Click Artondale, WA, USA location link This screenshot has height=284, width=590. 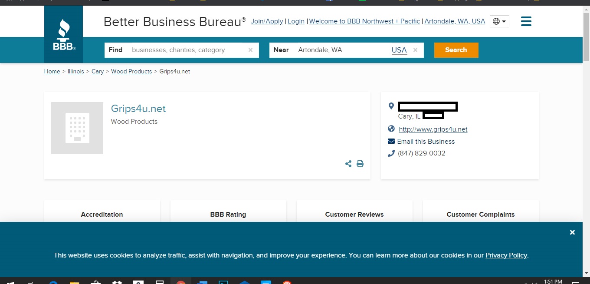pyautogui.click(x=455, y=21)
